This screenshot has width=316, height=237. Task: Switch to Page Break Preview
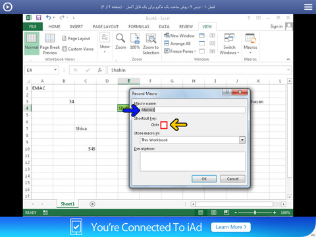tap(50, 44)
